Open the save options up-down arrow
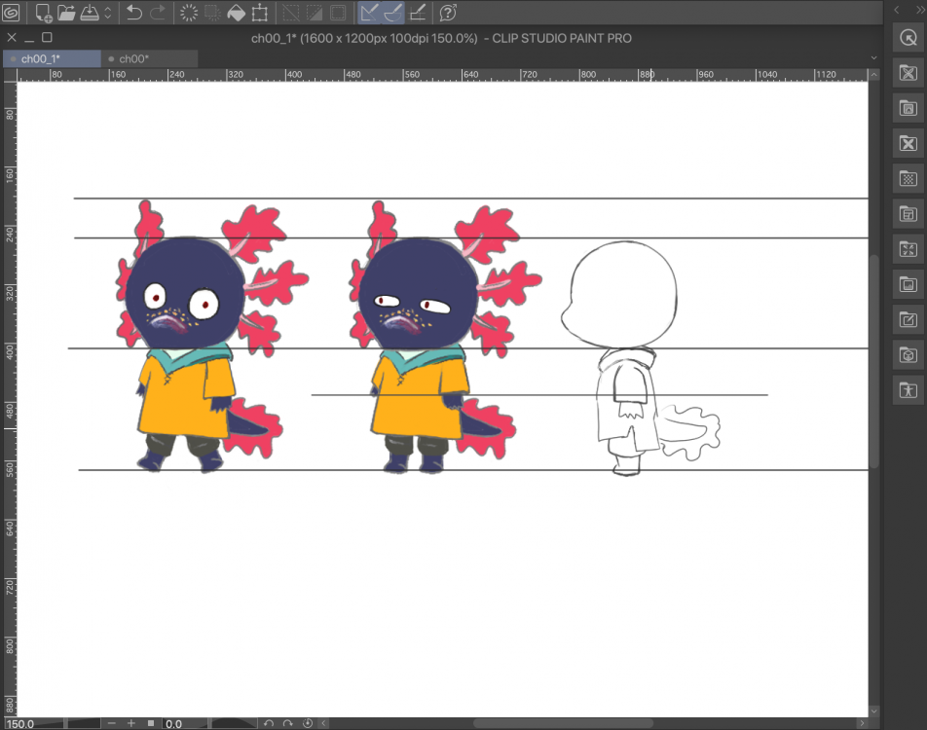 point(107,13)
